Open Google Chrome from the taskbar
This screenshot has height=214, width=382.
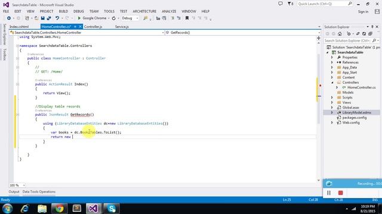point(60,209)
